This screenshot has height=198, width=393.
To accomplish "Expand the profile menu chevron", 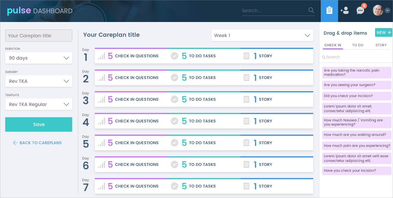I will click(x=388, y=10).
